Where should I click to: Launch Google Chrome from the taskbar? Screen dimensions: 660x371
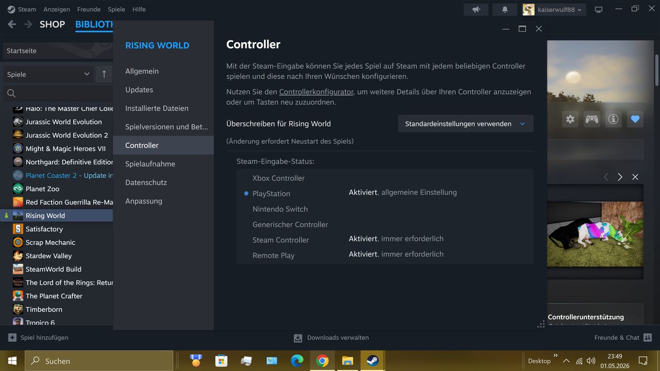(x=322, y=361)
